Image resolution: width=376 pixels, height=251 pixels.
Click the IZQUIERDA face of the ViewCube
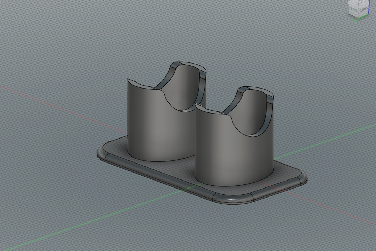pyautogui.click(x=364, y=9)
